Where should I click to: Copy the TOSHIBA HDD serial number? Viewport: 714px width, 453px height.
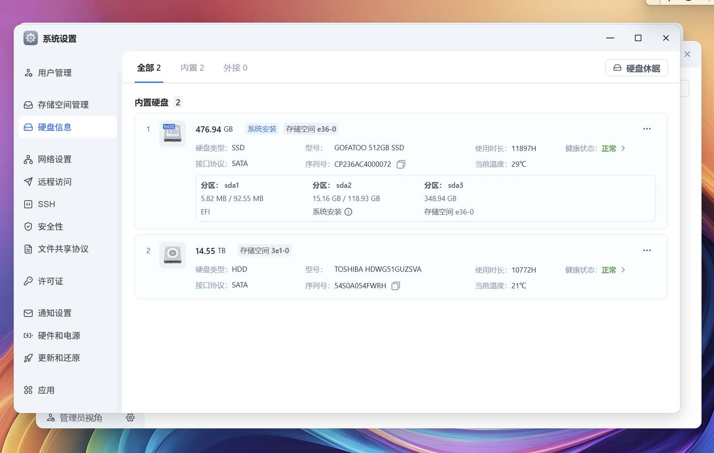pyautogui.click(x=396, y=286)
